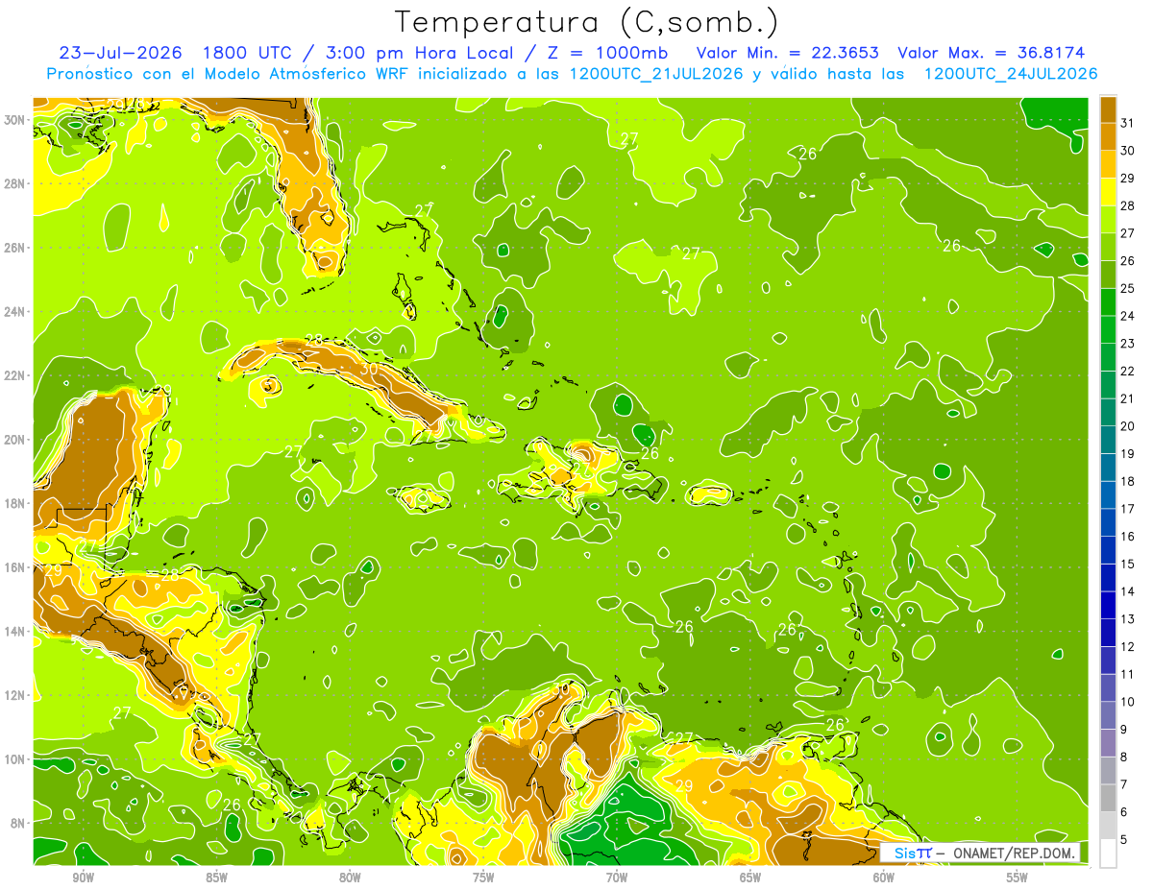
Task: Select the date text "23-Jul-2026"
Action: tap(122, 53)
